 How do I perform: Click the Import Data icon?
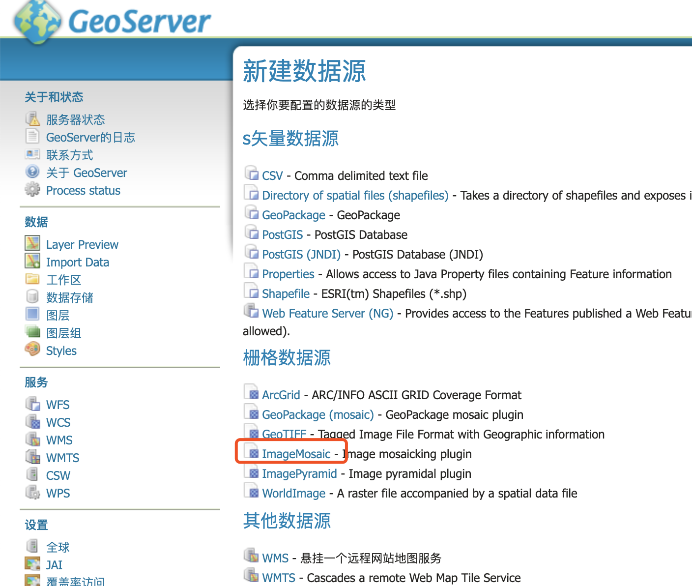32,261
